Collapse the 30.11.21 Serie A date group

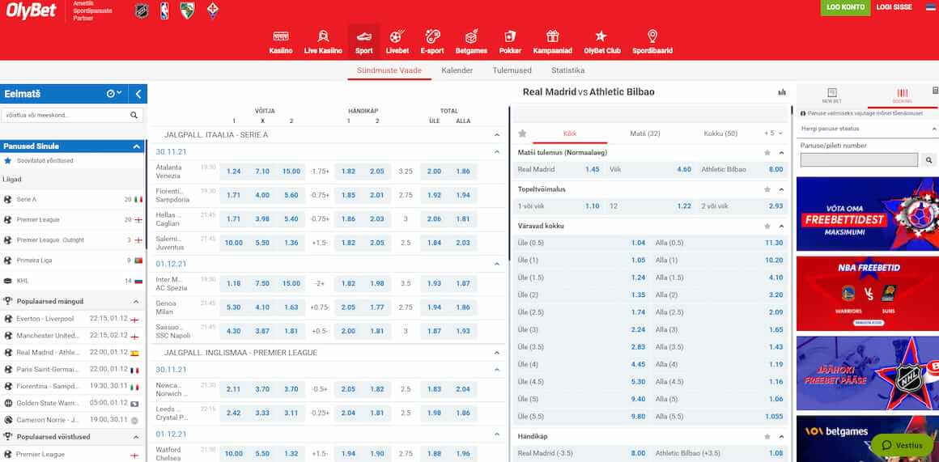496,152
